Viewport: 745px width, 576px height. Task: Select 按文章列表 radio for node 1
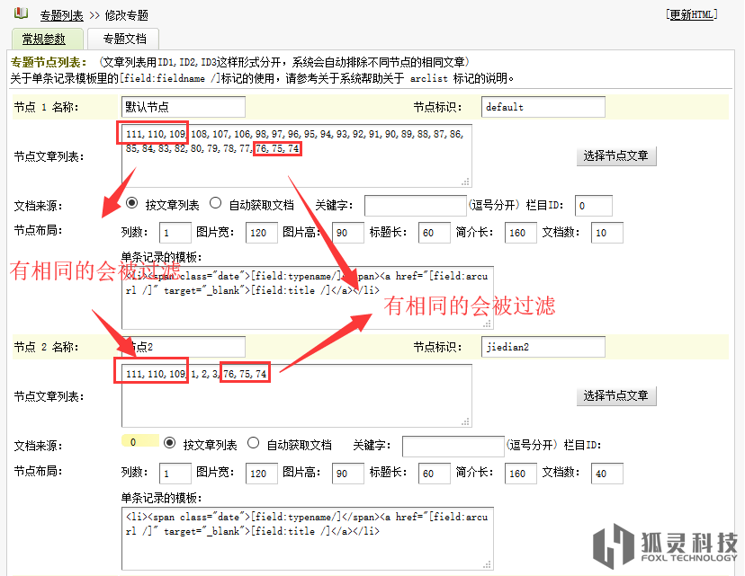[133, 204]
